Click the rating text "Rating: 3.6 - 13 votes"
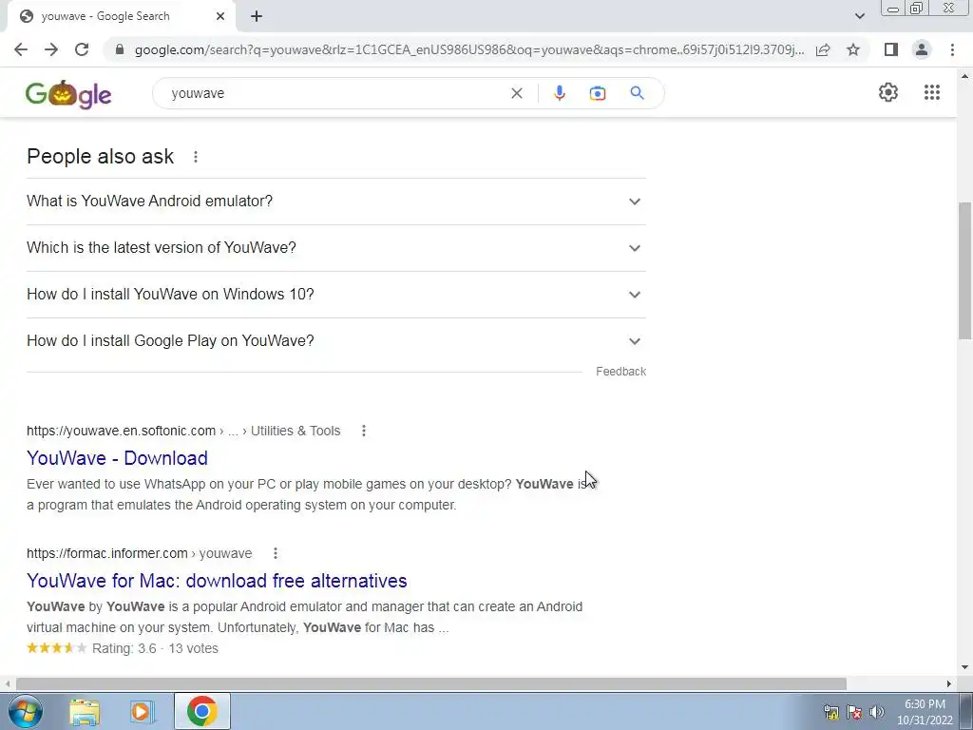This screenshot has height=730, width=973. 155,648
